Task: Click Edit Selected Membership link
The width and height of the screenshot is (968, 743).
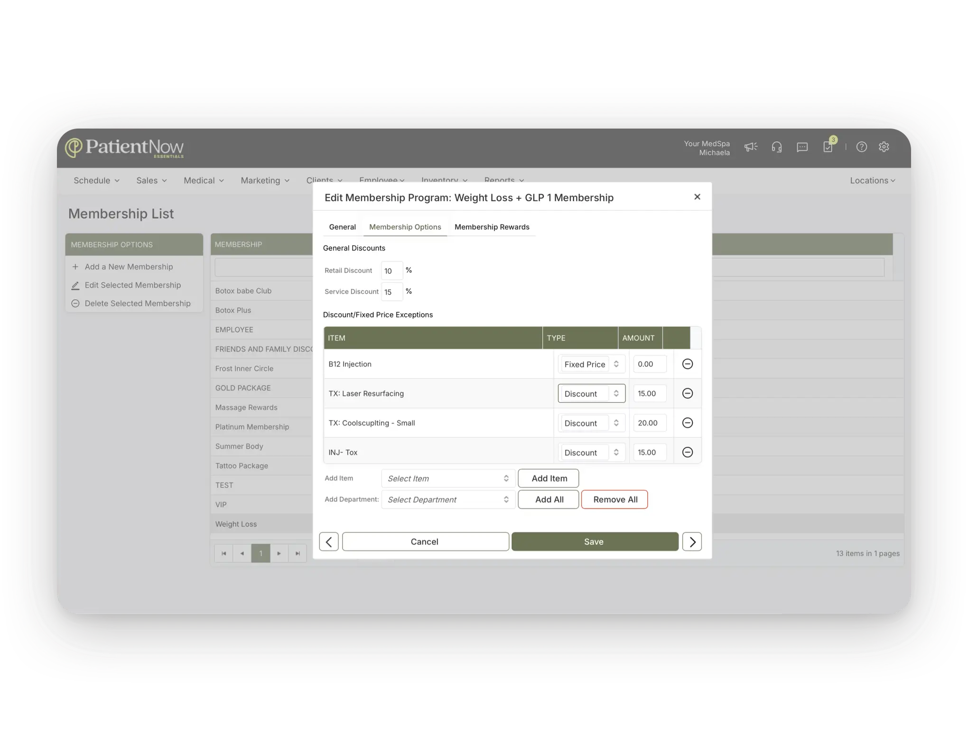Action: pos(132,285)
